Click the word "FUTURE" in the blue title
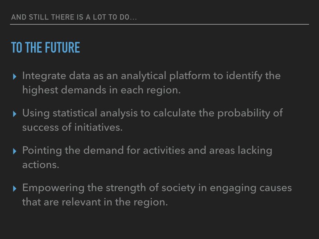Image resolution: width=319 pixels, height=239 pixels. tap(62, 48)
